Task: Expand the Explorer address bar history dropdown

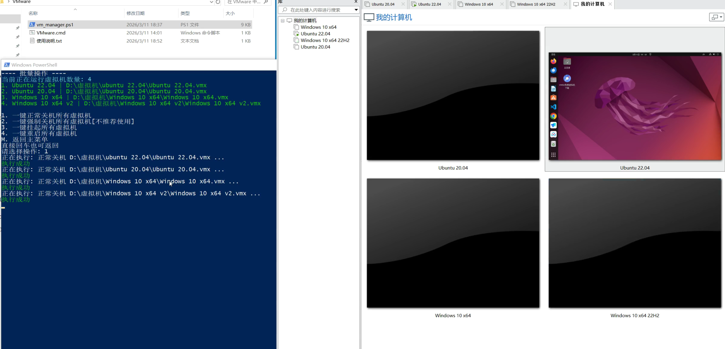Action: [x=211, y=2]
